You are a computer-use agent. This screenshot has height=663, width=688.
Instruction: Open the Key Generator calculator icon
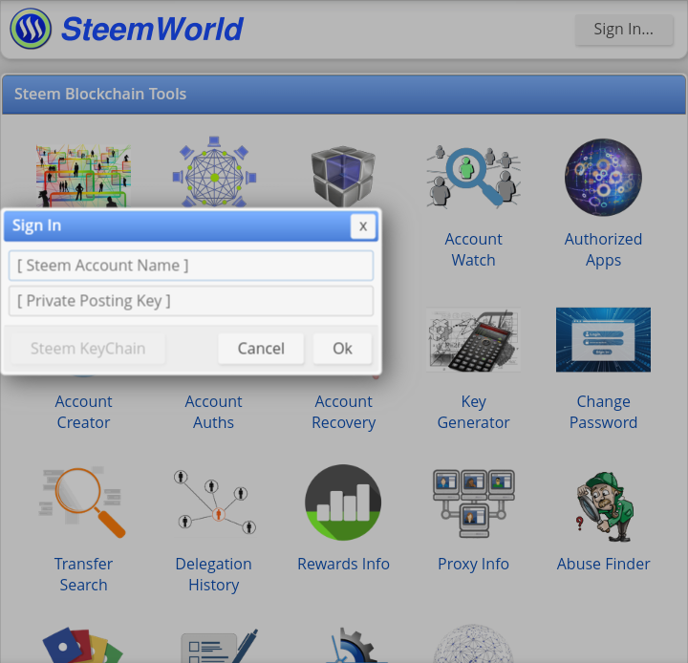pos(473,339)
